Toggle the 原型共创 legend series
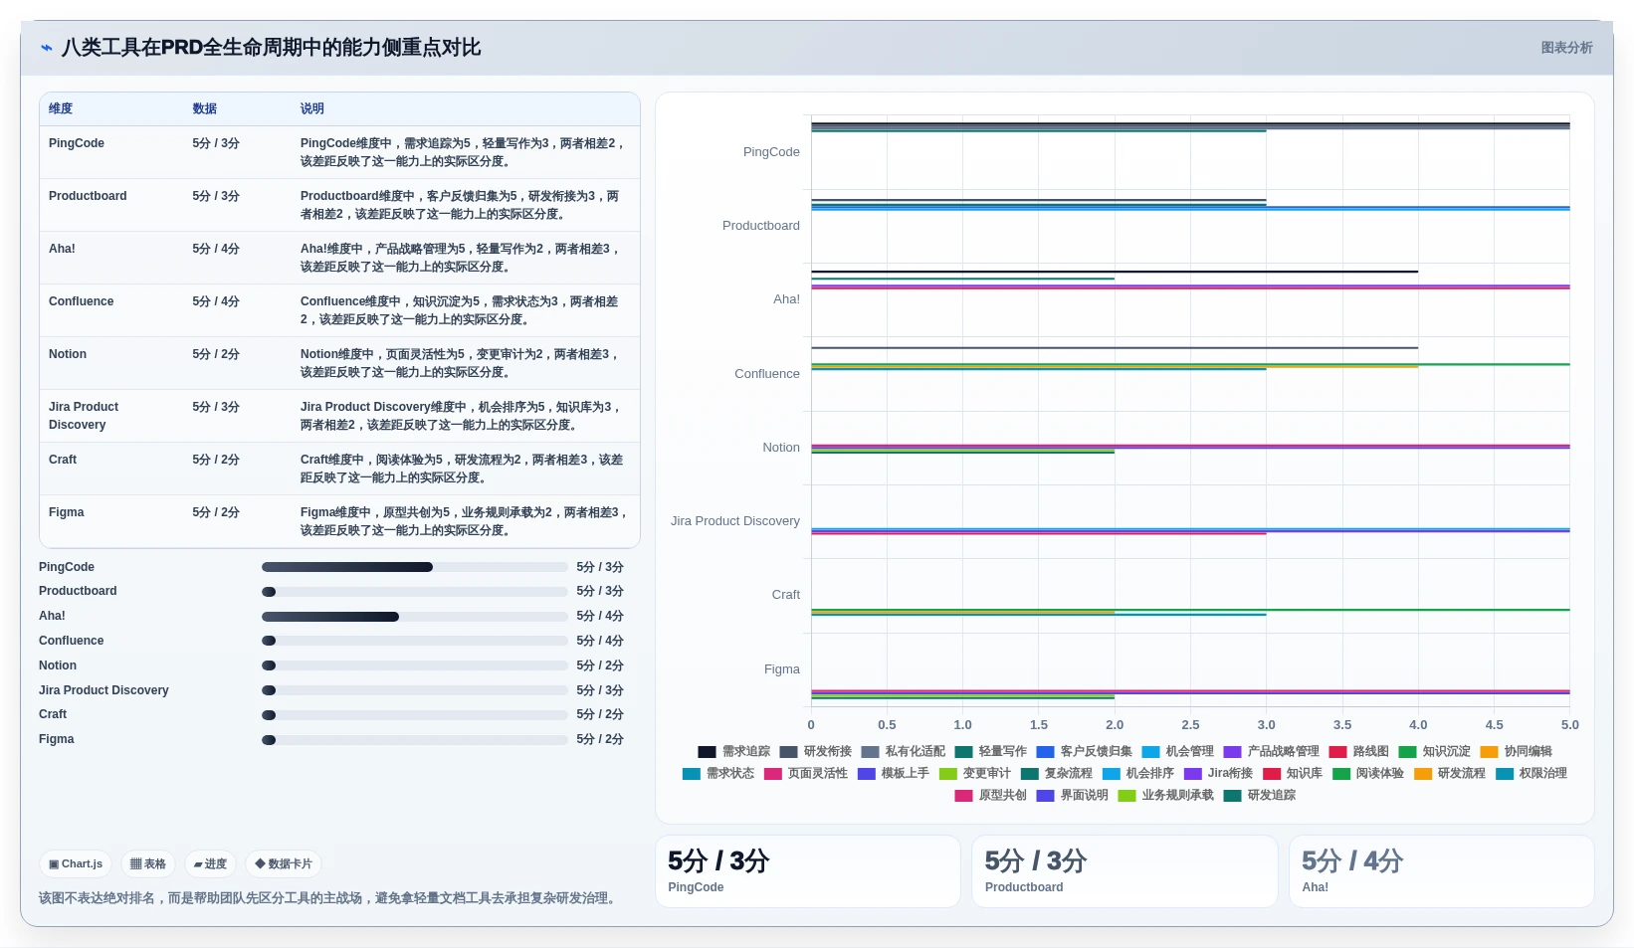 991,796
